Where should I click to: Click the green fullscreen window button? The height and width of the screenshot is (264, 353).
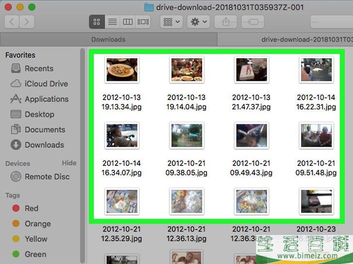[x=32, y=7]
